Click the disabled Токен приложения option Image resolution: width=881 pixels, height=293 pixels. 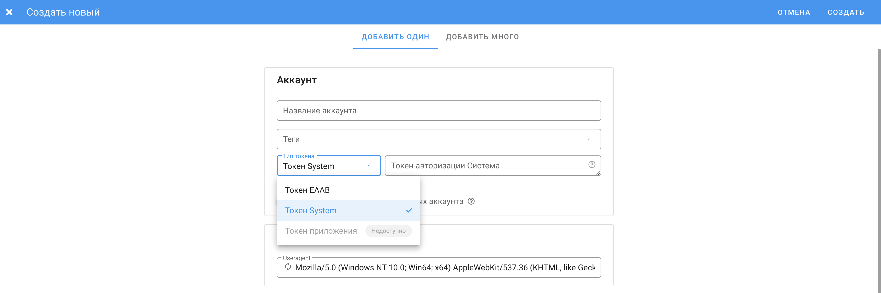[348, 231]
